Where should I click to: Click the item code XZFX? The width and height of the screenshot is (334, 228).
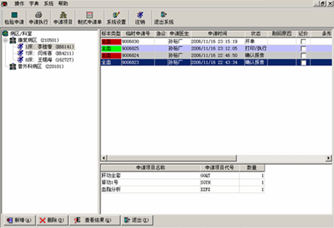point(205,189)
